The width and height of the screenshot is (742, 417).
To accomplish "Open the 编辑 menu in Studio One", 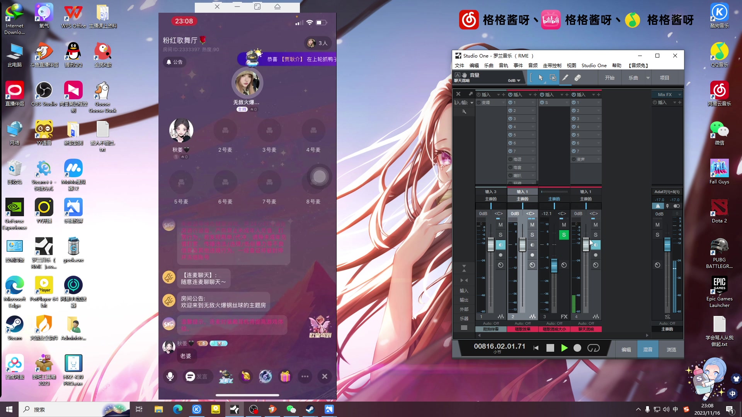I will click(x=474, y=65).
